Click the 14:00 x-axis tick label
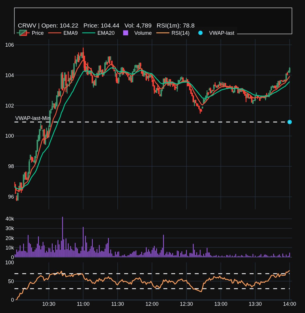The width and height of the screenshot is (305, 313). (290, 304)
